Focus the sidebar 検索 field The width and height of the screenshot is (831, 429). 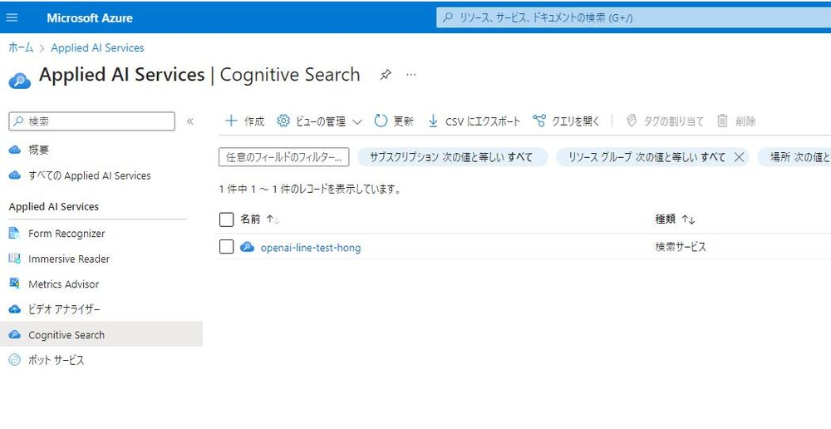click(91, 121)
